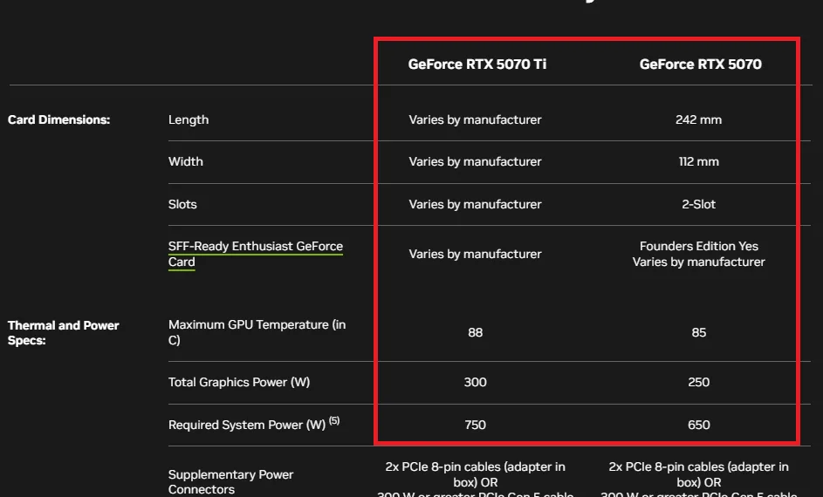Viewport: 823px width, 497px height.
Task: Click footnote 5 beside Required System Power
Action: [334, 421]
